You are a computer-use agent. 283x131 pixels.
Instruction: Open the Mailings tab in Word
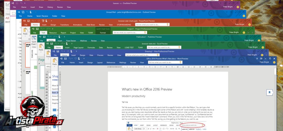click(123, 63)
